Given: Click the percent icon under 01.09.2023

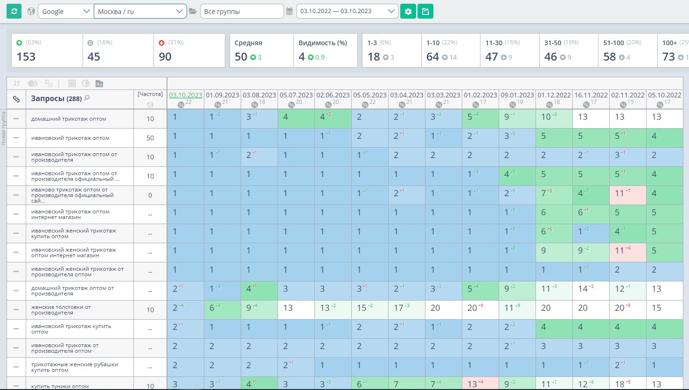Looking at the screenshot, I should point(217,105).
